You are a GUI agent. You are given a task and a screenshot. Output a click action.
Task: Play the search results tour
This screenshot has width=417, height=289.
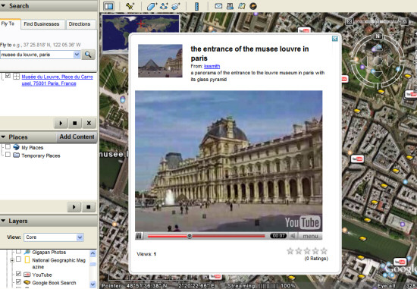click(x=61, y=123)
